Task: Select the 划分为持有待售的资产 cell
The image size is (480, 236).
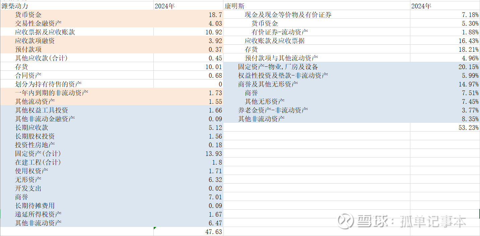Action: pyautogui.click(x=77, y=84)
